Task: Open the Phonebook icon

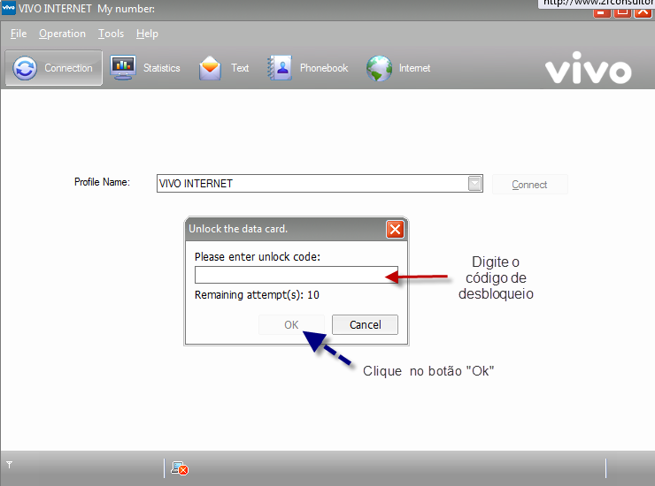Action: pyautogui.click(x=280, y=68)
